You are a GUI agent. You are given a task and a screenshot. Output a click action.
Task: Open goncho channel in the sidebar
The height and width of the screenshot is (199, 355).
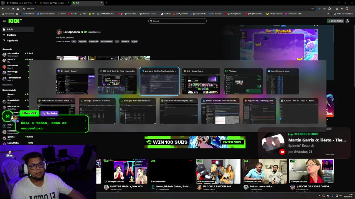pos(17,138)
